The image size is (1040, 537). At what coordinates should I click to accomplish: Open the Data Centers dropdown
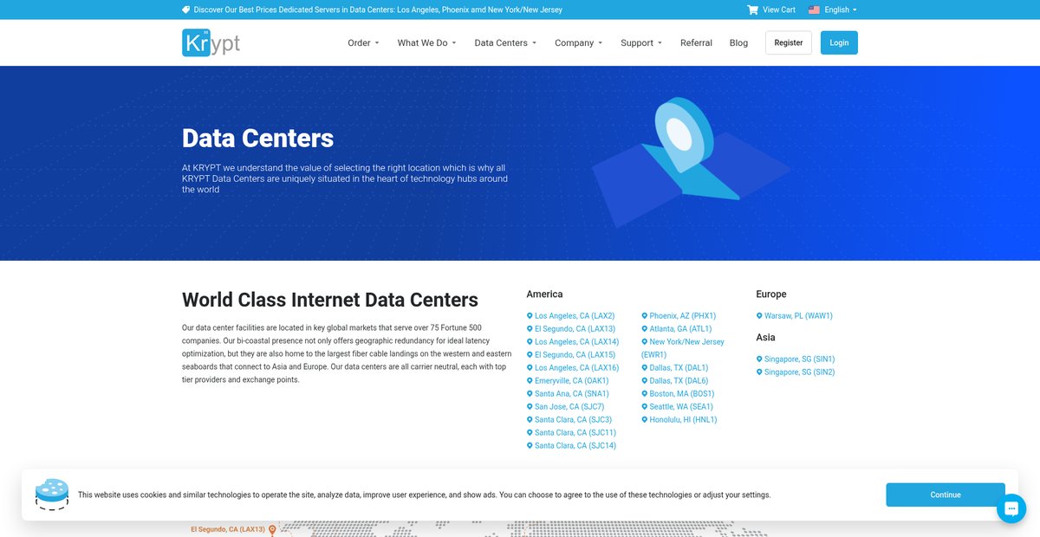tap(505, 42)
